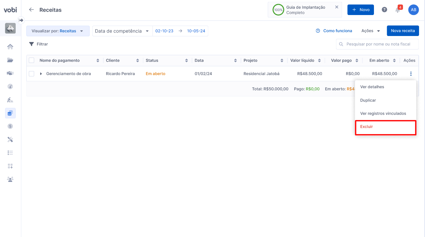The image size is (425, 237).
Task: Open the AB user avatar menu
Action: coord(413,10)
